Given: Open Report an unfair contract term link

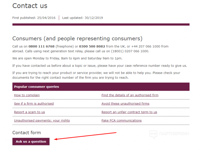Looking at the screenshot, I should click(x=129, y=112).
